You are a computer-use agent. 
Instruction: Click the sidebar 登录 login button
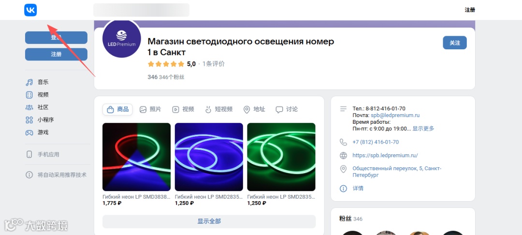(56, 38)
